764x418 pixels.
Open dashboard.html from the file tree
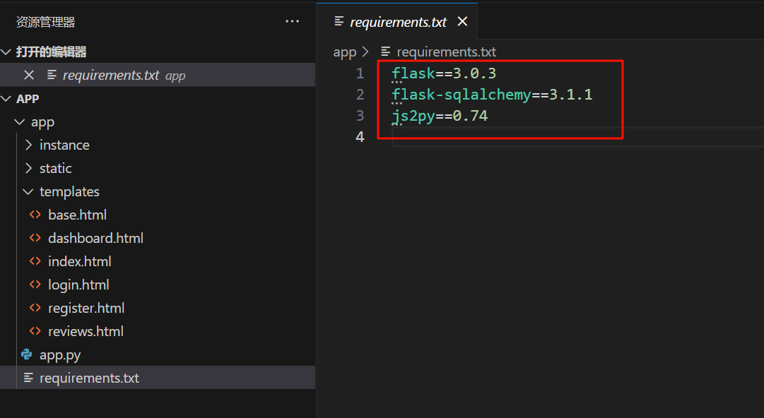point(95,238)
